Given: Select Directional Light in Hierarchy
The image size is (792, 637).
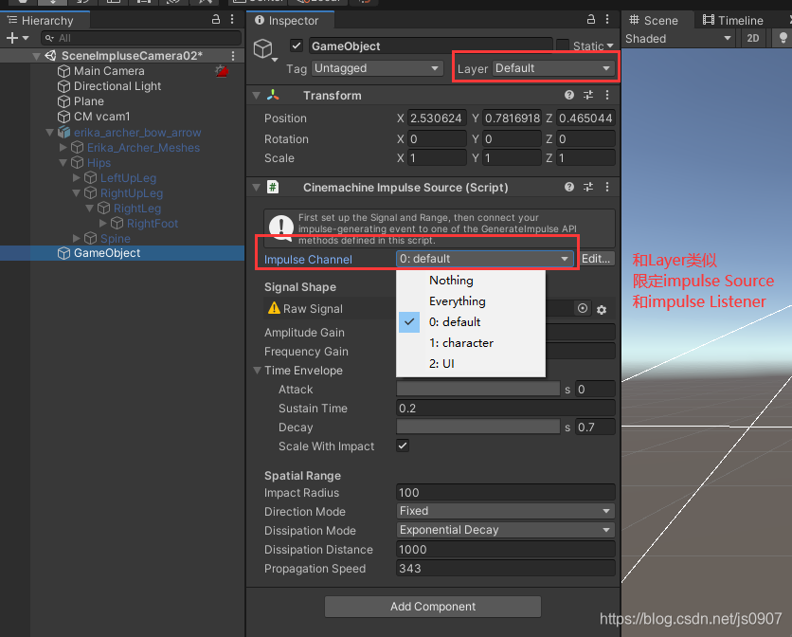Looking at the screenshot, I should pyautogui.click(x=117, y=86).
